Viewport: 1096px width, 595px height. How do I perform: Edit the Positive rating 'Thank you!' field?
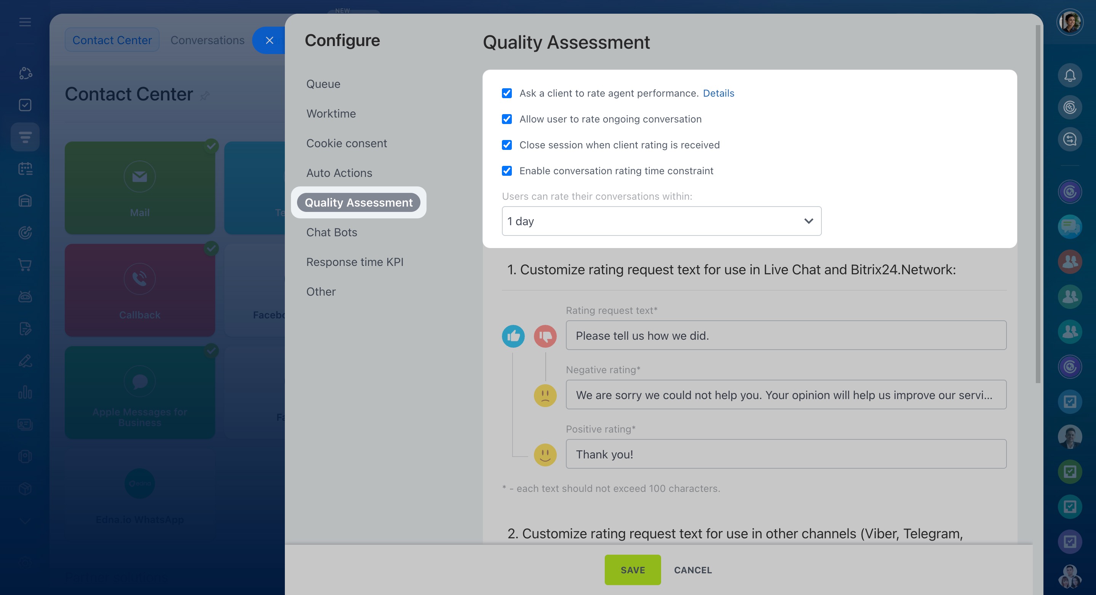(786, 454)
